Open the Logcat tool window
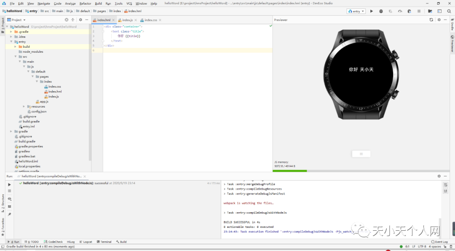The height and width of the screenshot is (251, 455). point(86,242)
